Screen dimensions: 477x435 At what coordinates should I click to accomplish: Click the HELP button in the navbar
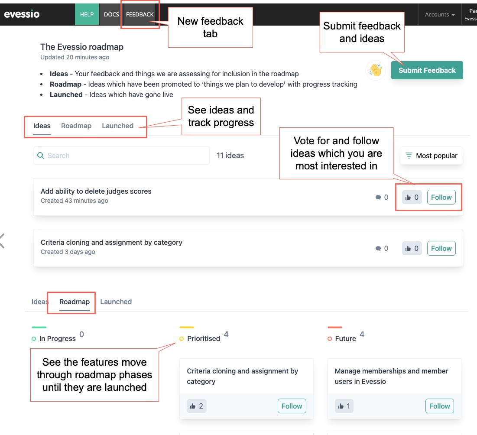click(x=87, y=14)
